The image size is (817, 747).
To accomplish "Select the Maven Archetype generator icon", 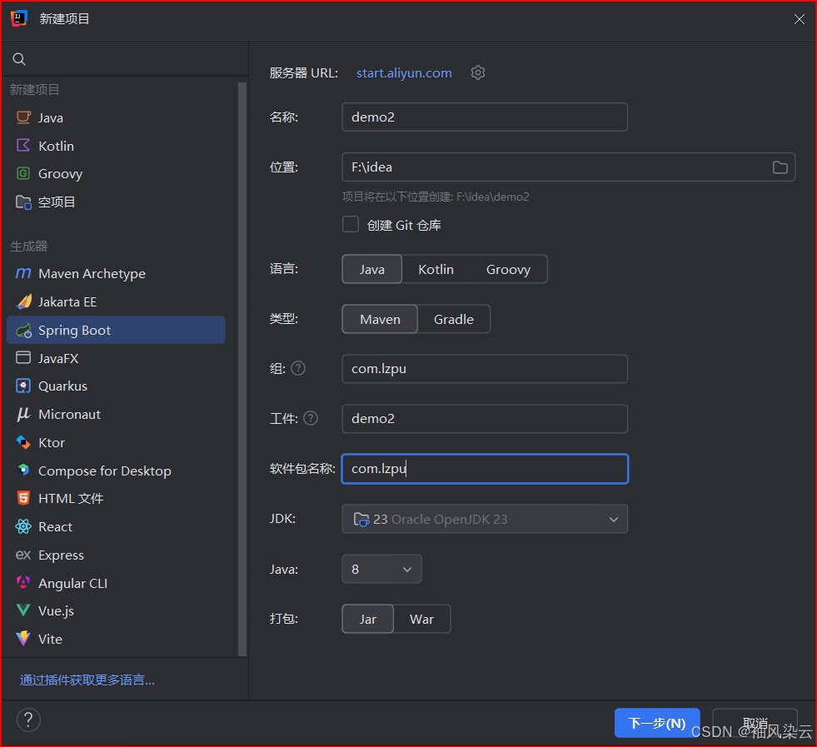I will [23, 273].
